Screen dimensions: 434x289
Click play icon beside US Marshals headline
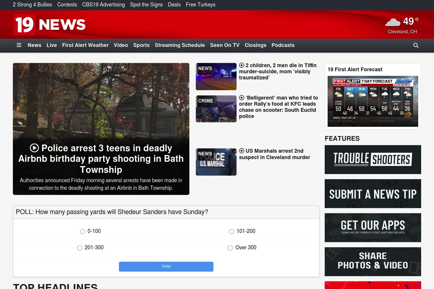click(x=242, y=151)
